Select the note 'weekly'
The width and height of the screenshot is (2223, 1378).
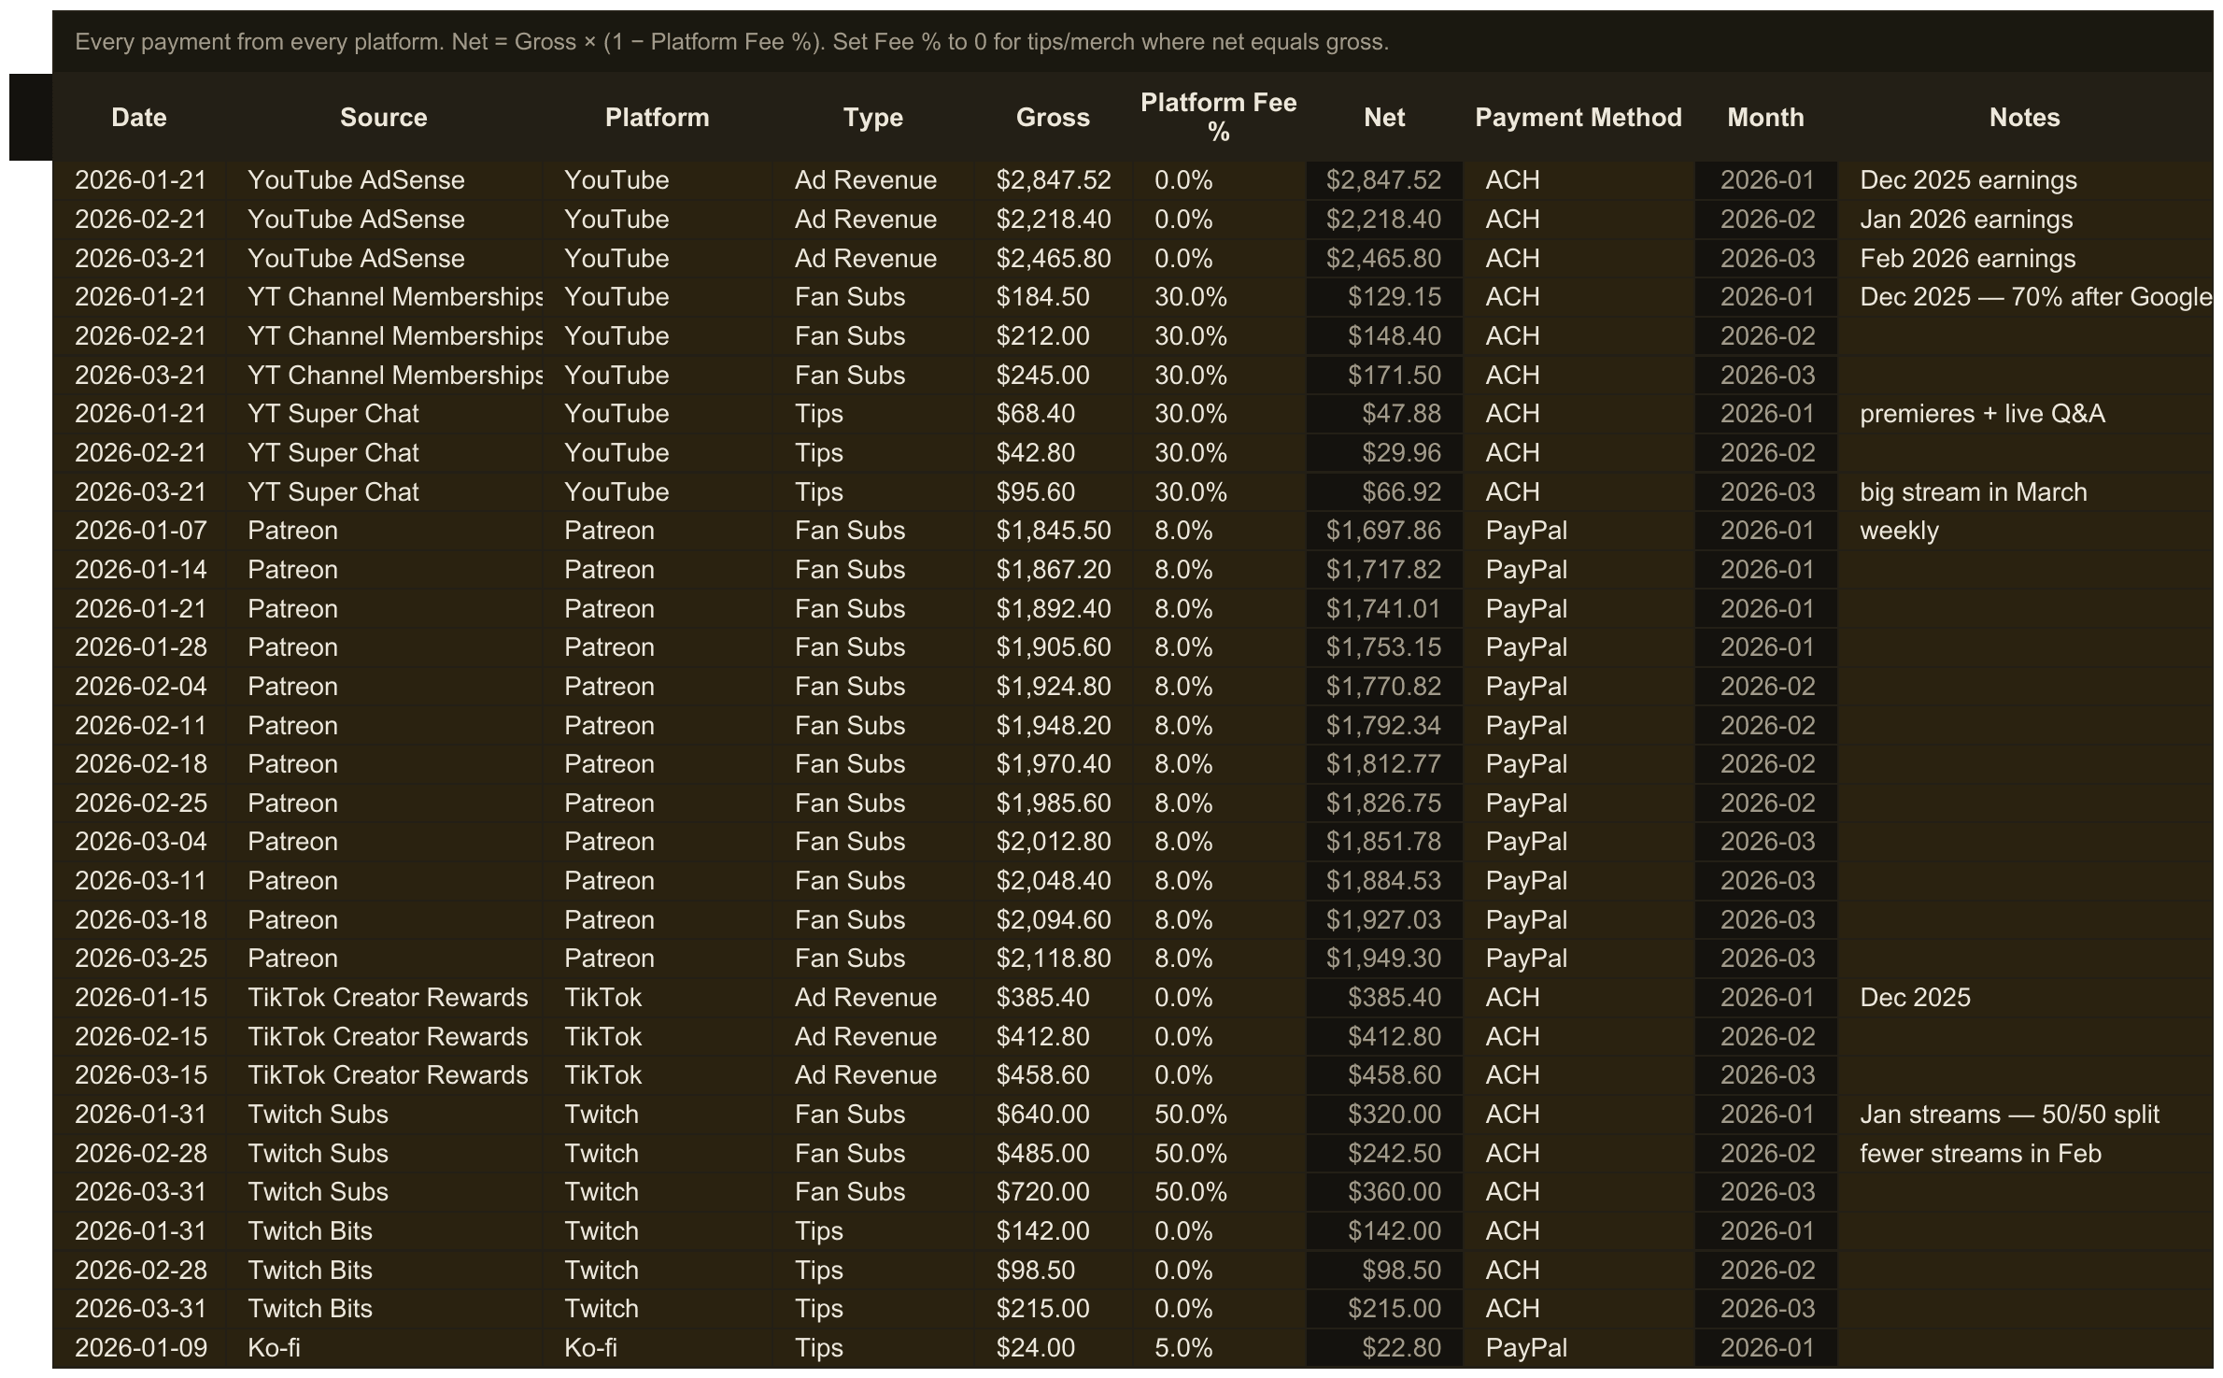pos(1899,531)
